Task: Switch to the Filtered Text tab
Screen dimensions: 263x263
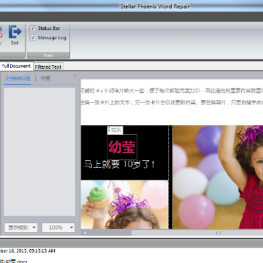Action: click(48, 66)
